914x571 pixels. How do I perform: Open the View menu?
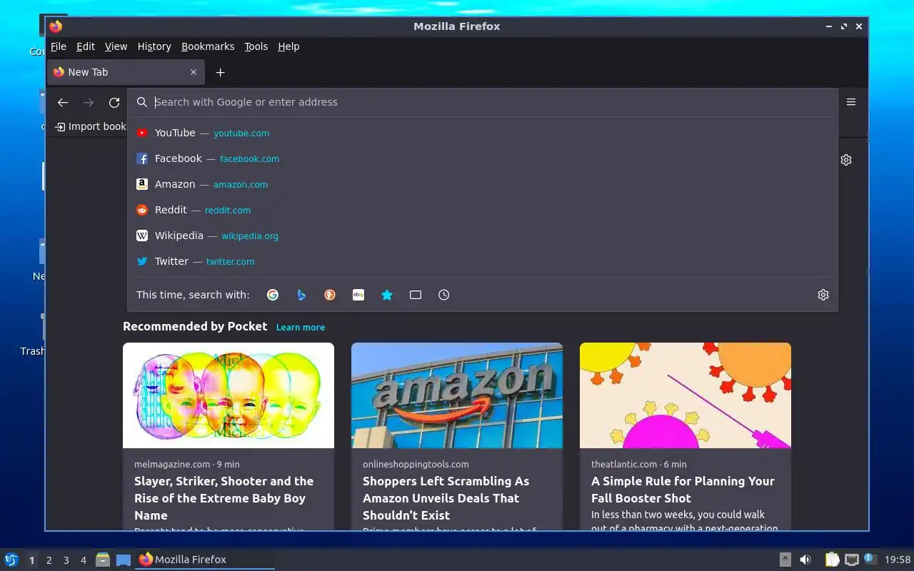pyautogui.click(x=116, y=46)
